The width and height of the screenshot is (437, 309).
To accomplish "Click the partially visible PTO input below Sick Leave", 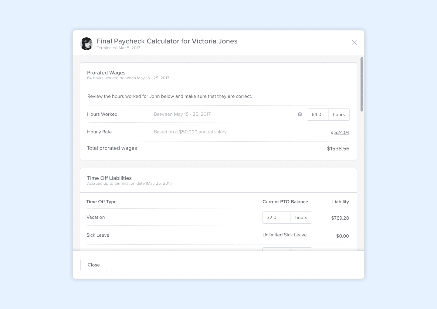I will [276, 249].
